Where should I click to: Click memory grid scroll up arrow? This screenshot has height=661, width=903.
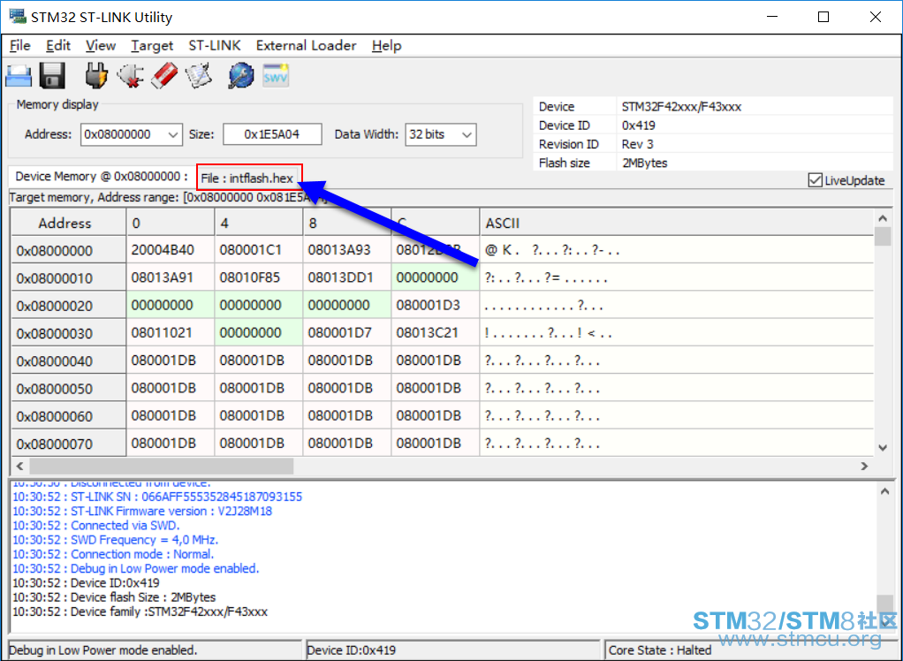pos(883,218)
